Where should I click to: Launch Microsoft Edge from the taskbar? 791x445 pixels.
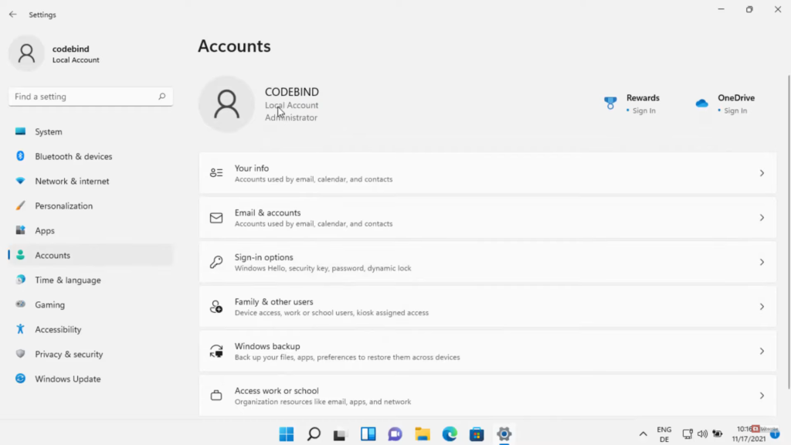tap(450, 434)
